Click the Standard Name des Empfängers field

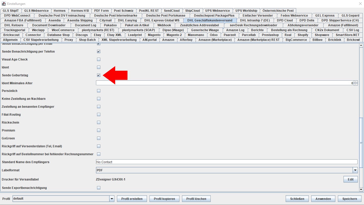click(227, 162)
